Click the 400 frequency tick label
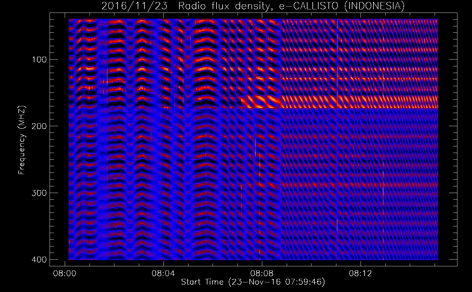Image resolution: width=472 pixels, height=292 pixels. click(x=39, y=260)
